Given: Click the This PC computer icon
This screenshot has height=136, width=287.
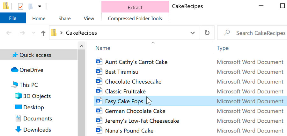Looking at the screenshot, I should click(15, 85).
